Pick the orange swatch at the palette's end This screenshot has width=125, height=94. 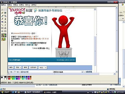(x=30, y=79)
